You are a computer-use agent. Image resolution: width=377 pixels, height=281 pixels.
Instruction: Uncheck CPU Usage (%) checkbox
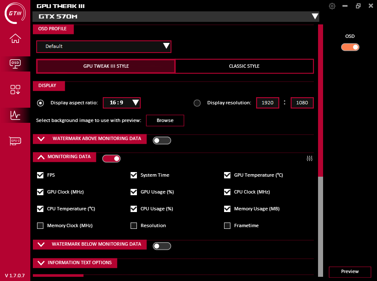point(134,209)
